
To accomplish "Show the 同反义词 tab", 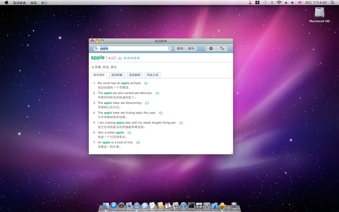I will pos(153,75).
